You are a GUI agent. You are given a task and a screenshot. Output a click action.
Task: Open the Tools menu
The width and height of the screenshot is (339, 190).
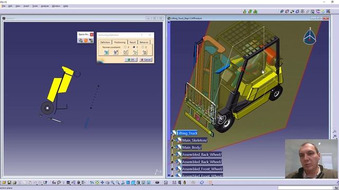click(35, 6)
